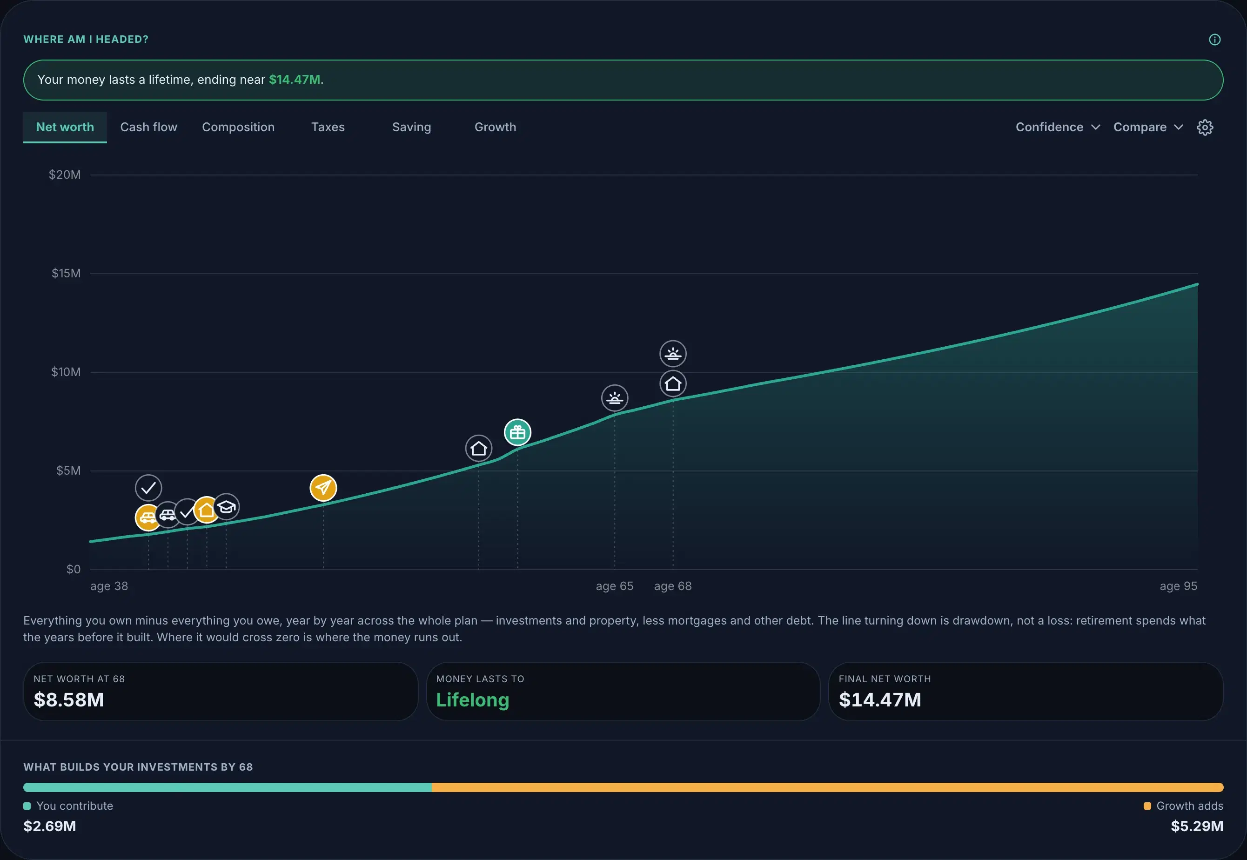
Task: Click the orange Growth adds bar segment
Action: tap(827, 787)
